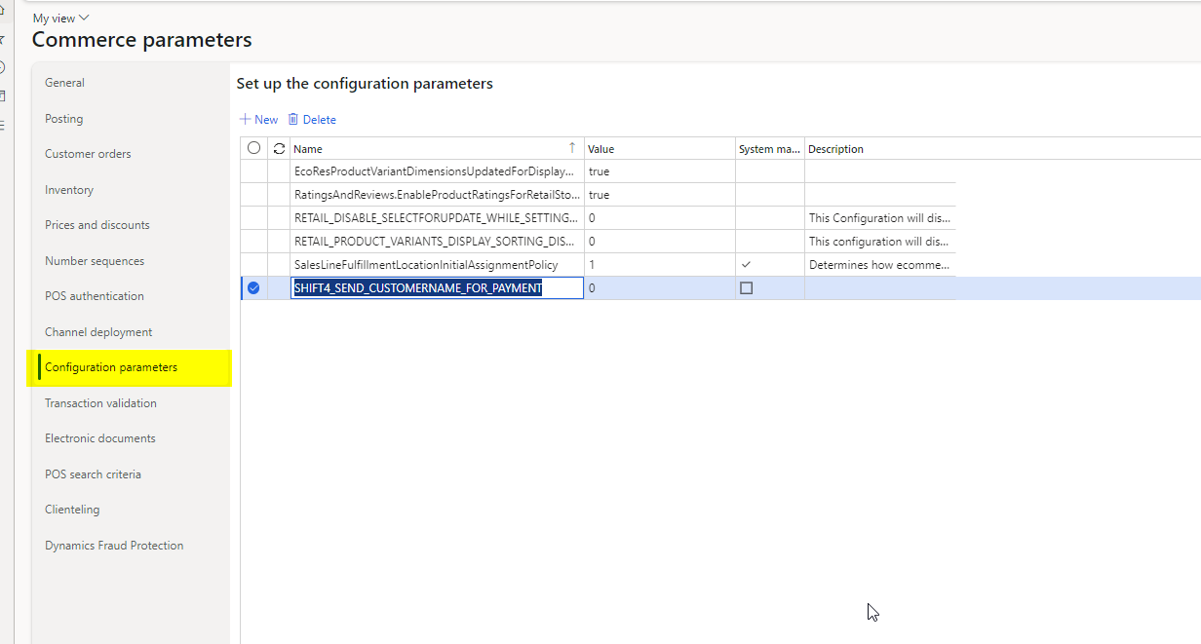1201x644 pixels.
Task: Click the sort arrow in Name column header
Action: coord(572,148)
